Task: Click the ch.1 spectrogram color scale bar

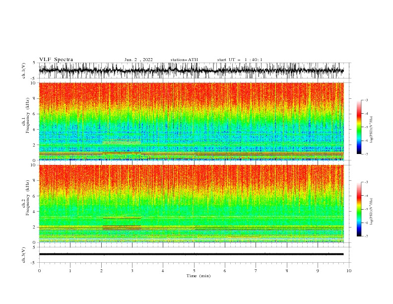Action: [359, 127]
